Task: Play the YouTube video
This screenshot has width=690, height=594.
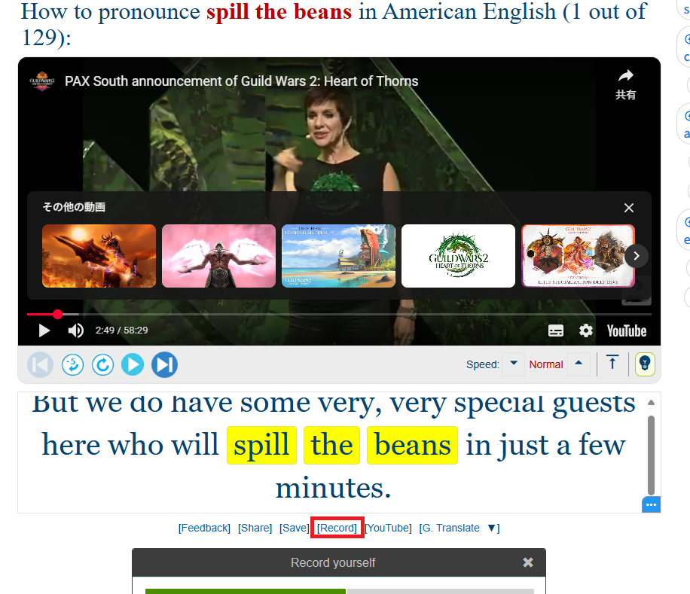Action: click(x=44, y=331)
